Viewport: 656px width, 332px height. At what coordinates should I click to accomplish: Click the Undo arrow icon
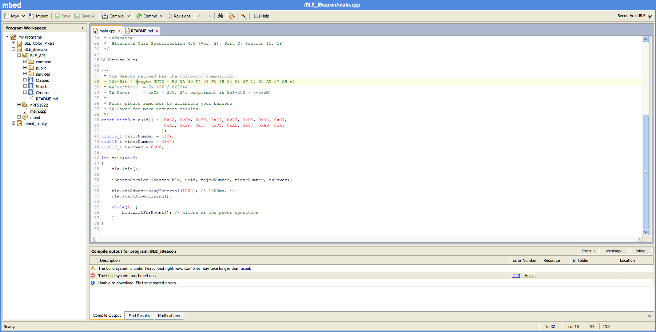pyautogui.click(x=200, y=16)
